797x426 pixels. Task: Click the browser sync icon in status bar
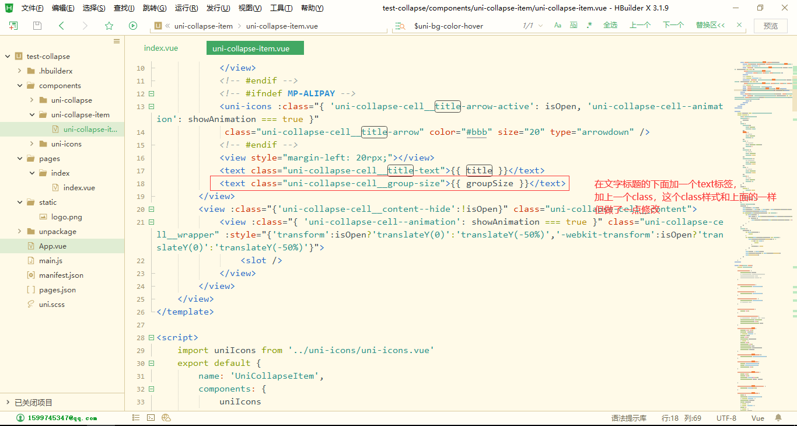point(166,418)
